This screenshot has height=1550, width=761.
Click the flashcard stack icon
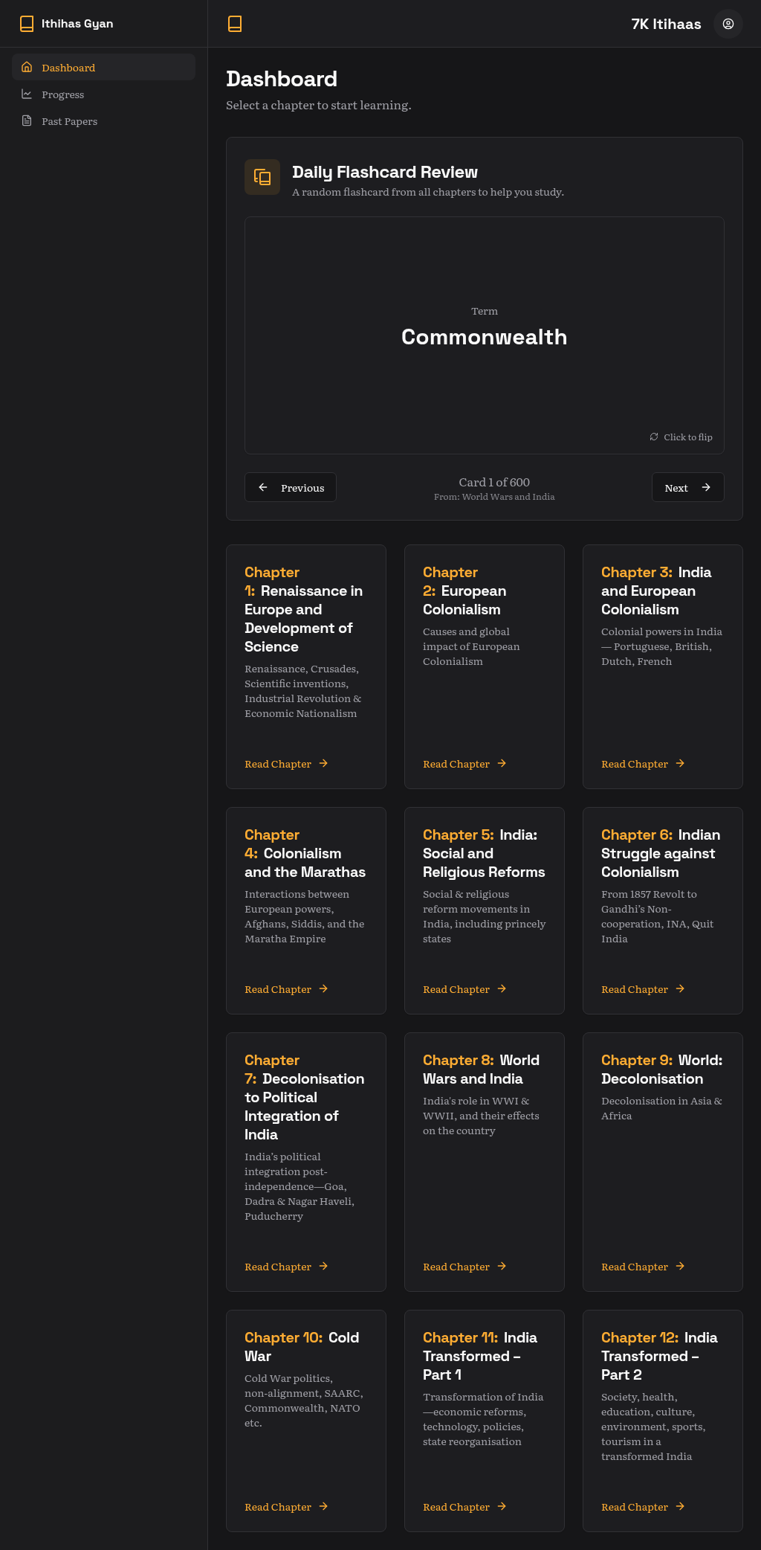click(262, 177)
